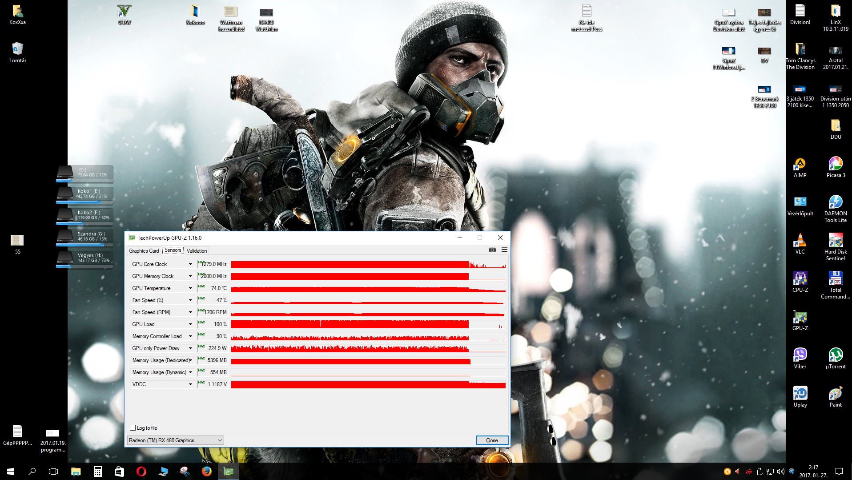Open the Windows Start menu
The width and height of the screenshot is (852, 480).
[11, 472]
